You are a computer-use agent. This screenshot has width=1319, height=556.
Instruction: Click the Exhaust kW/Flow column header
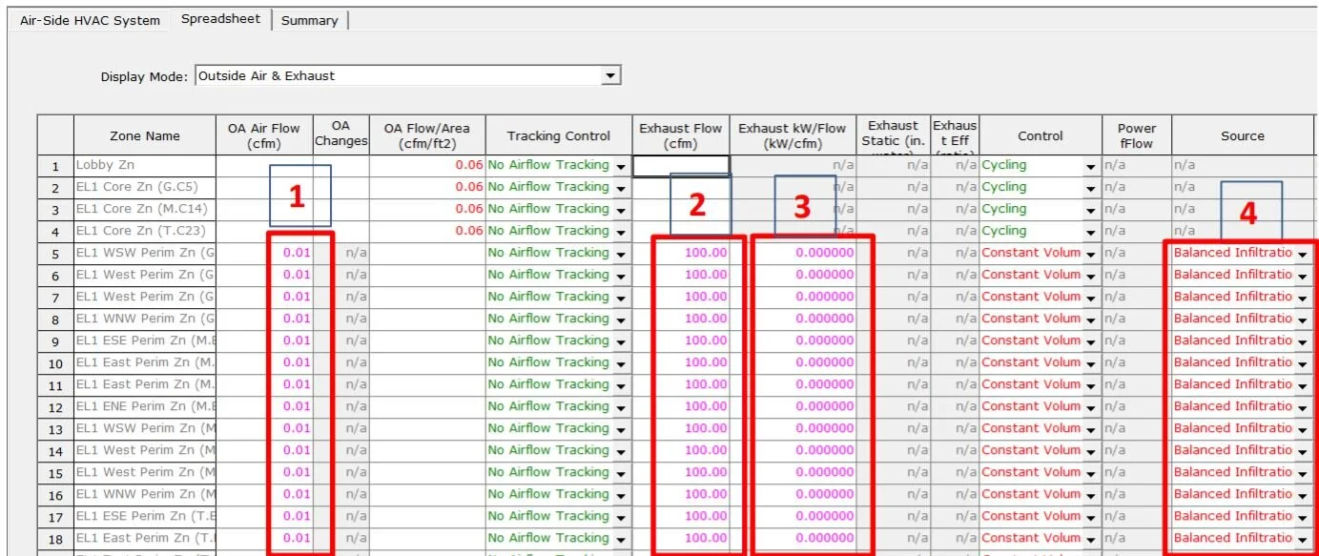click(x=793, y=135)
